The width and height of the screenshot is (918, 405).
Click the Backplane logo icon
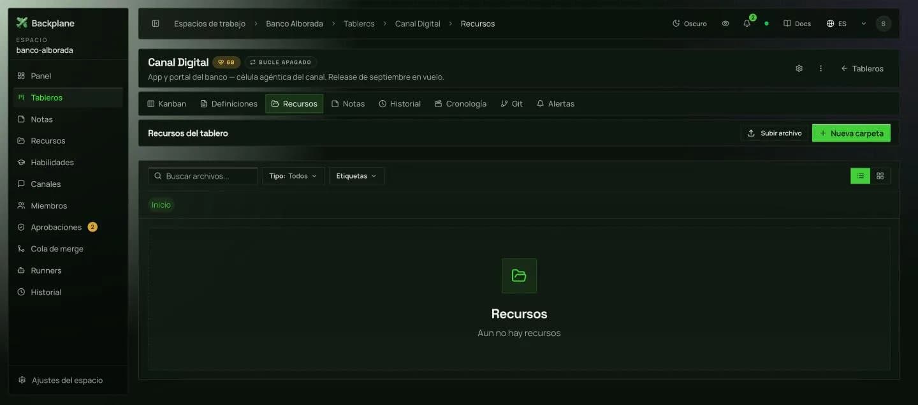click(x=22, y=23)
